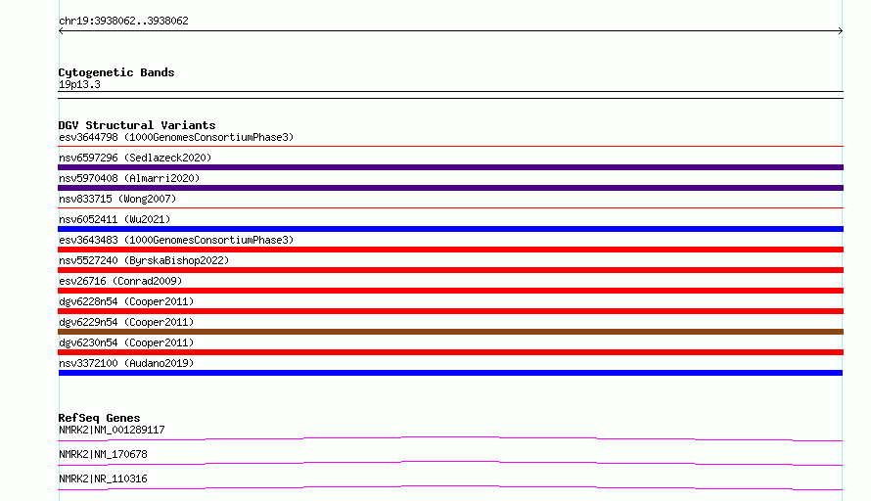Image resolution: width=871 pixels, height=501 pixels.
Task: Click the blue bar under nsv6052411
Action: 450,229
